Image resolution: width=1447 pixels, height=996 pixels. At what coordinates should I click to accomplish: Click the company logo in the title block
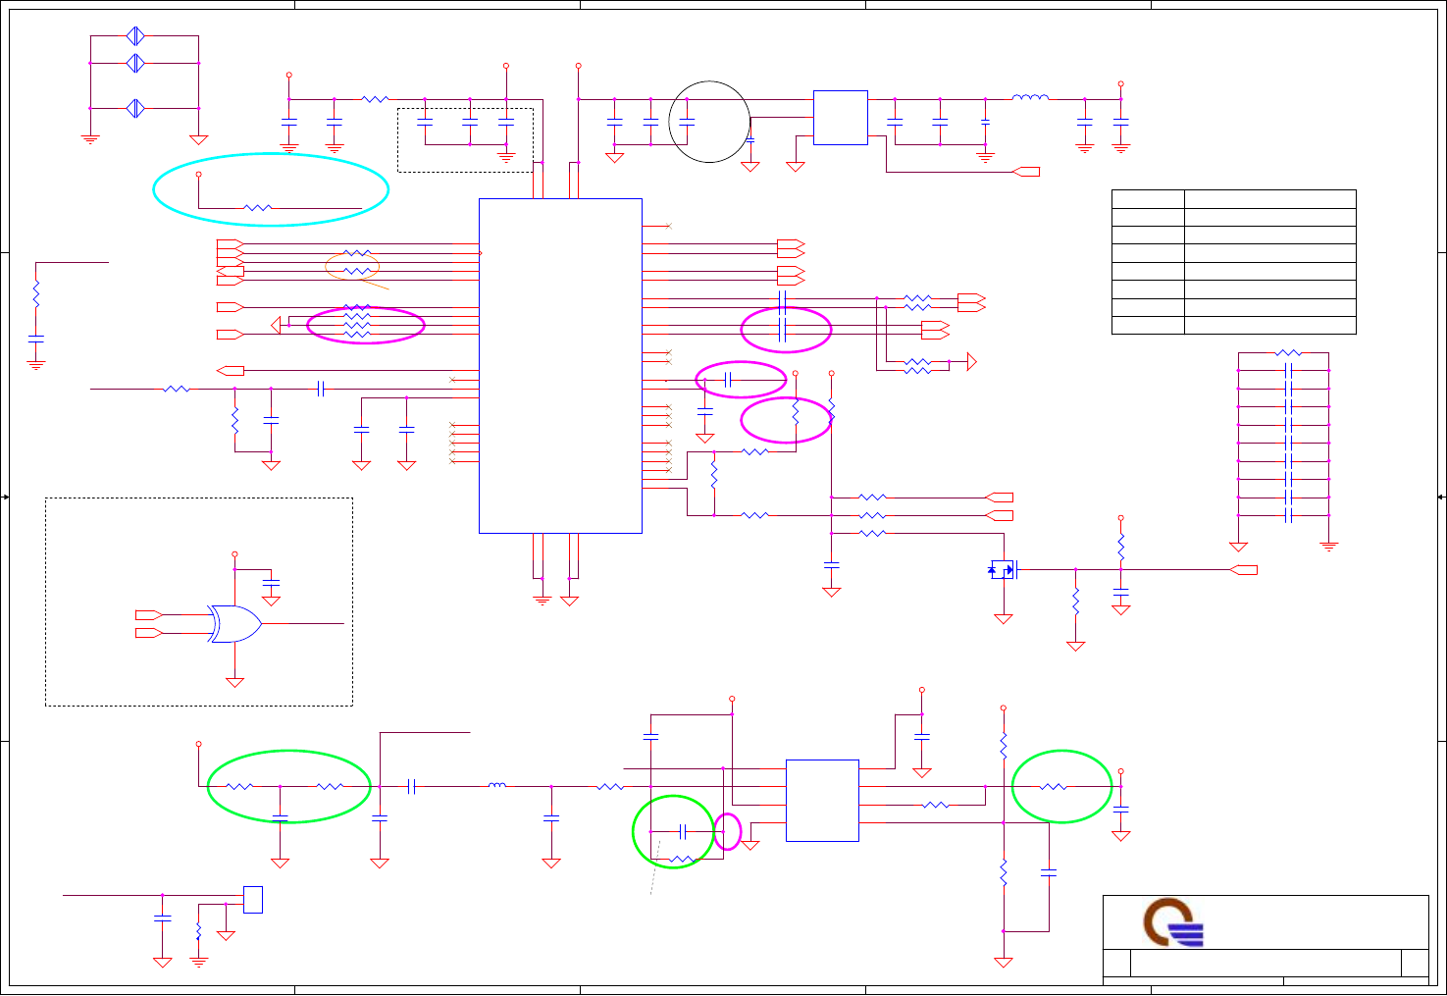click(x=1173, y=922)
